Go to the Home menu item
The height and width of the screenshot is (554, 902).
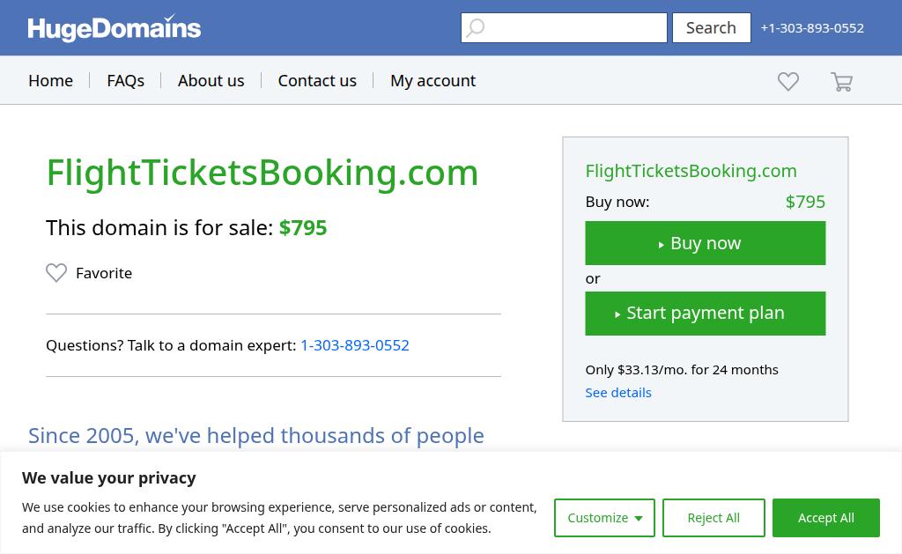[x=50, y=80]
